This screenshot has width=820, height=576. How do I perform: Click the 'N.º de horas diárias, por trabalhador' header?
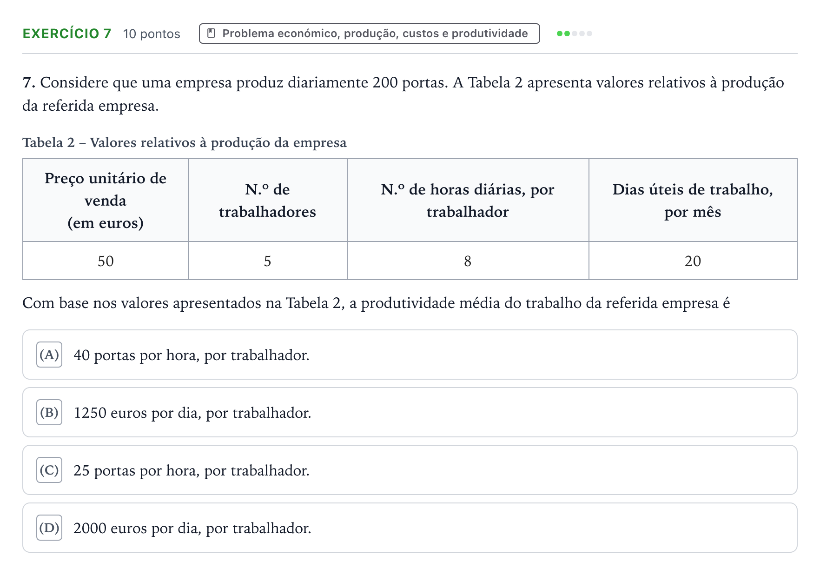pyautogui.click(x=468, y=200)
